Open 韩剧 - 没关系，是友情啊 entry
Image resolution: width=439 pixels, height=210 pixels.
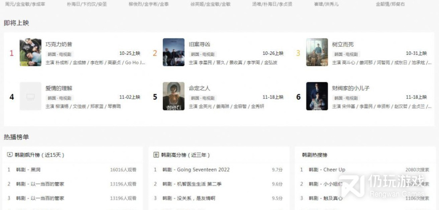click(189, 198)
